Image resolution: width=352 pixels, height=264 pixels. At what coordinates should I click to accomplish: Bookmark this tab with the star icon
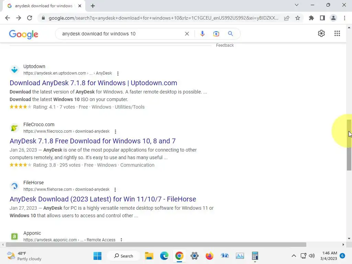click(x=298, y=18)
